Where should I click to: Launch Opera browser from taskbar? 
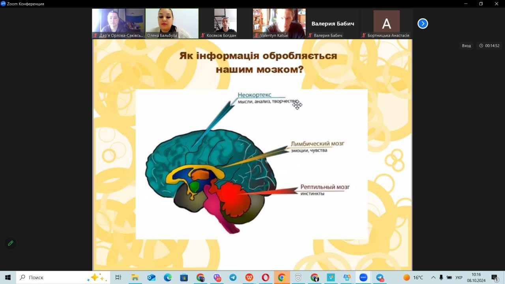tap(266, 277)
